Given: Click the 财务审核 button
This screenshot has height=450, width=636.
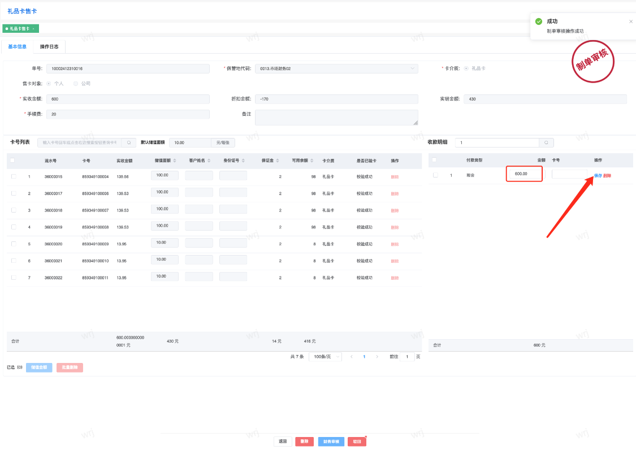Looking at the screenshot, I should click(331, 442).
